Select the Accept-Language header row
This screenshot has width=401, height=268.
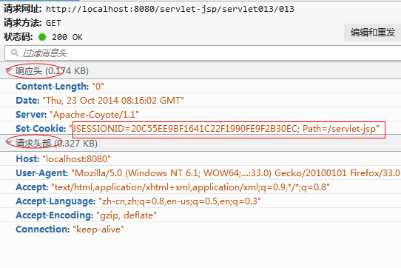[200, 201]
